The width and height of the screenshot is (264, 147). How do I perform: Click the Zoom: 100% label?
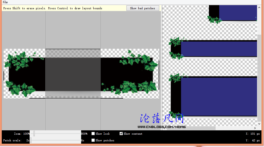(22, 134)
